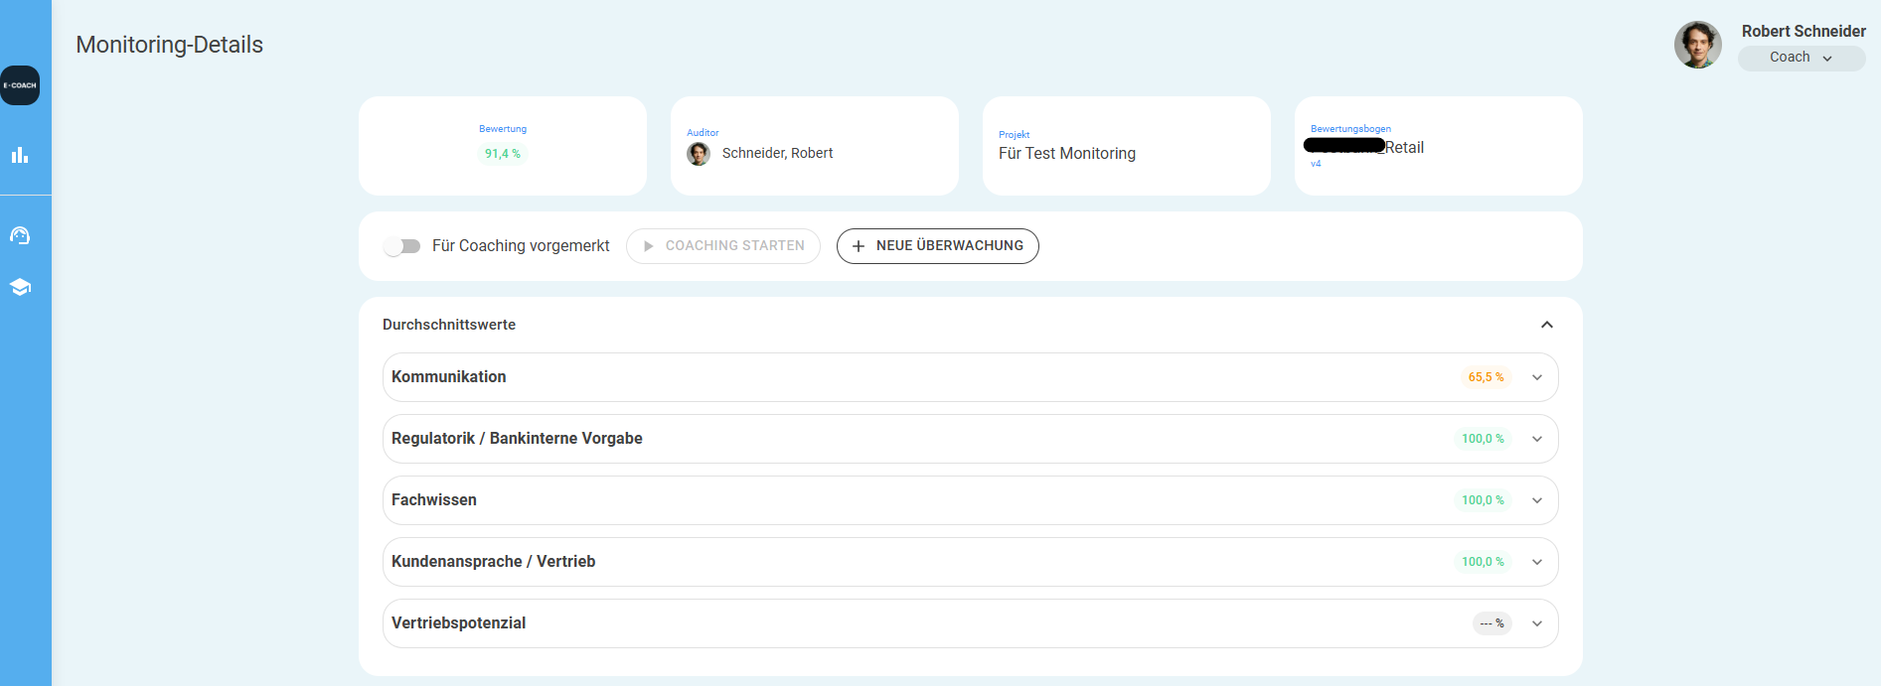Screen dimensions: 1881x686
Task: Click the v4 version label
Action: click(1316, 164)
